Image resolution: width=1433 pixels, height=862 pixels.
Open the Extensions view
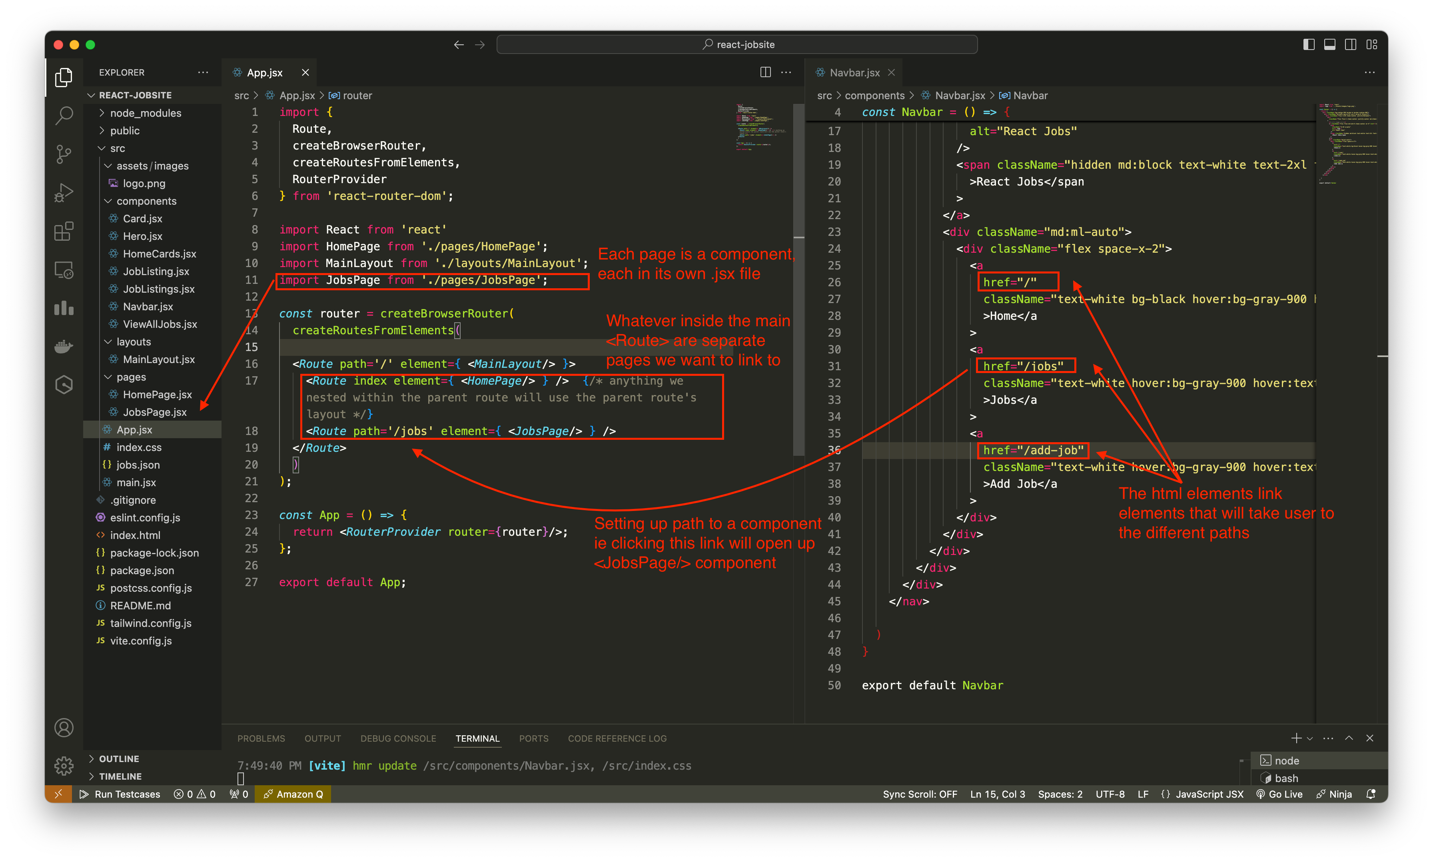63,231
